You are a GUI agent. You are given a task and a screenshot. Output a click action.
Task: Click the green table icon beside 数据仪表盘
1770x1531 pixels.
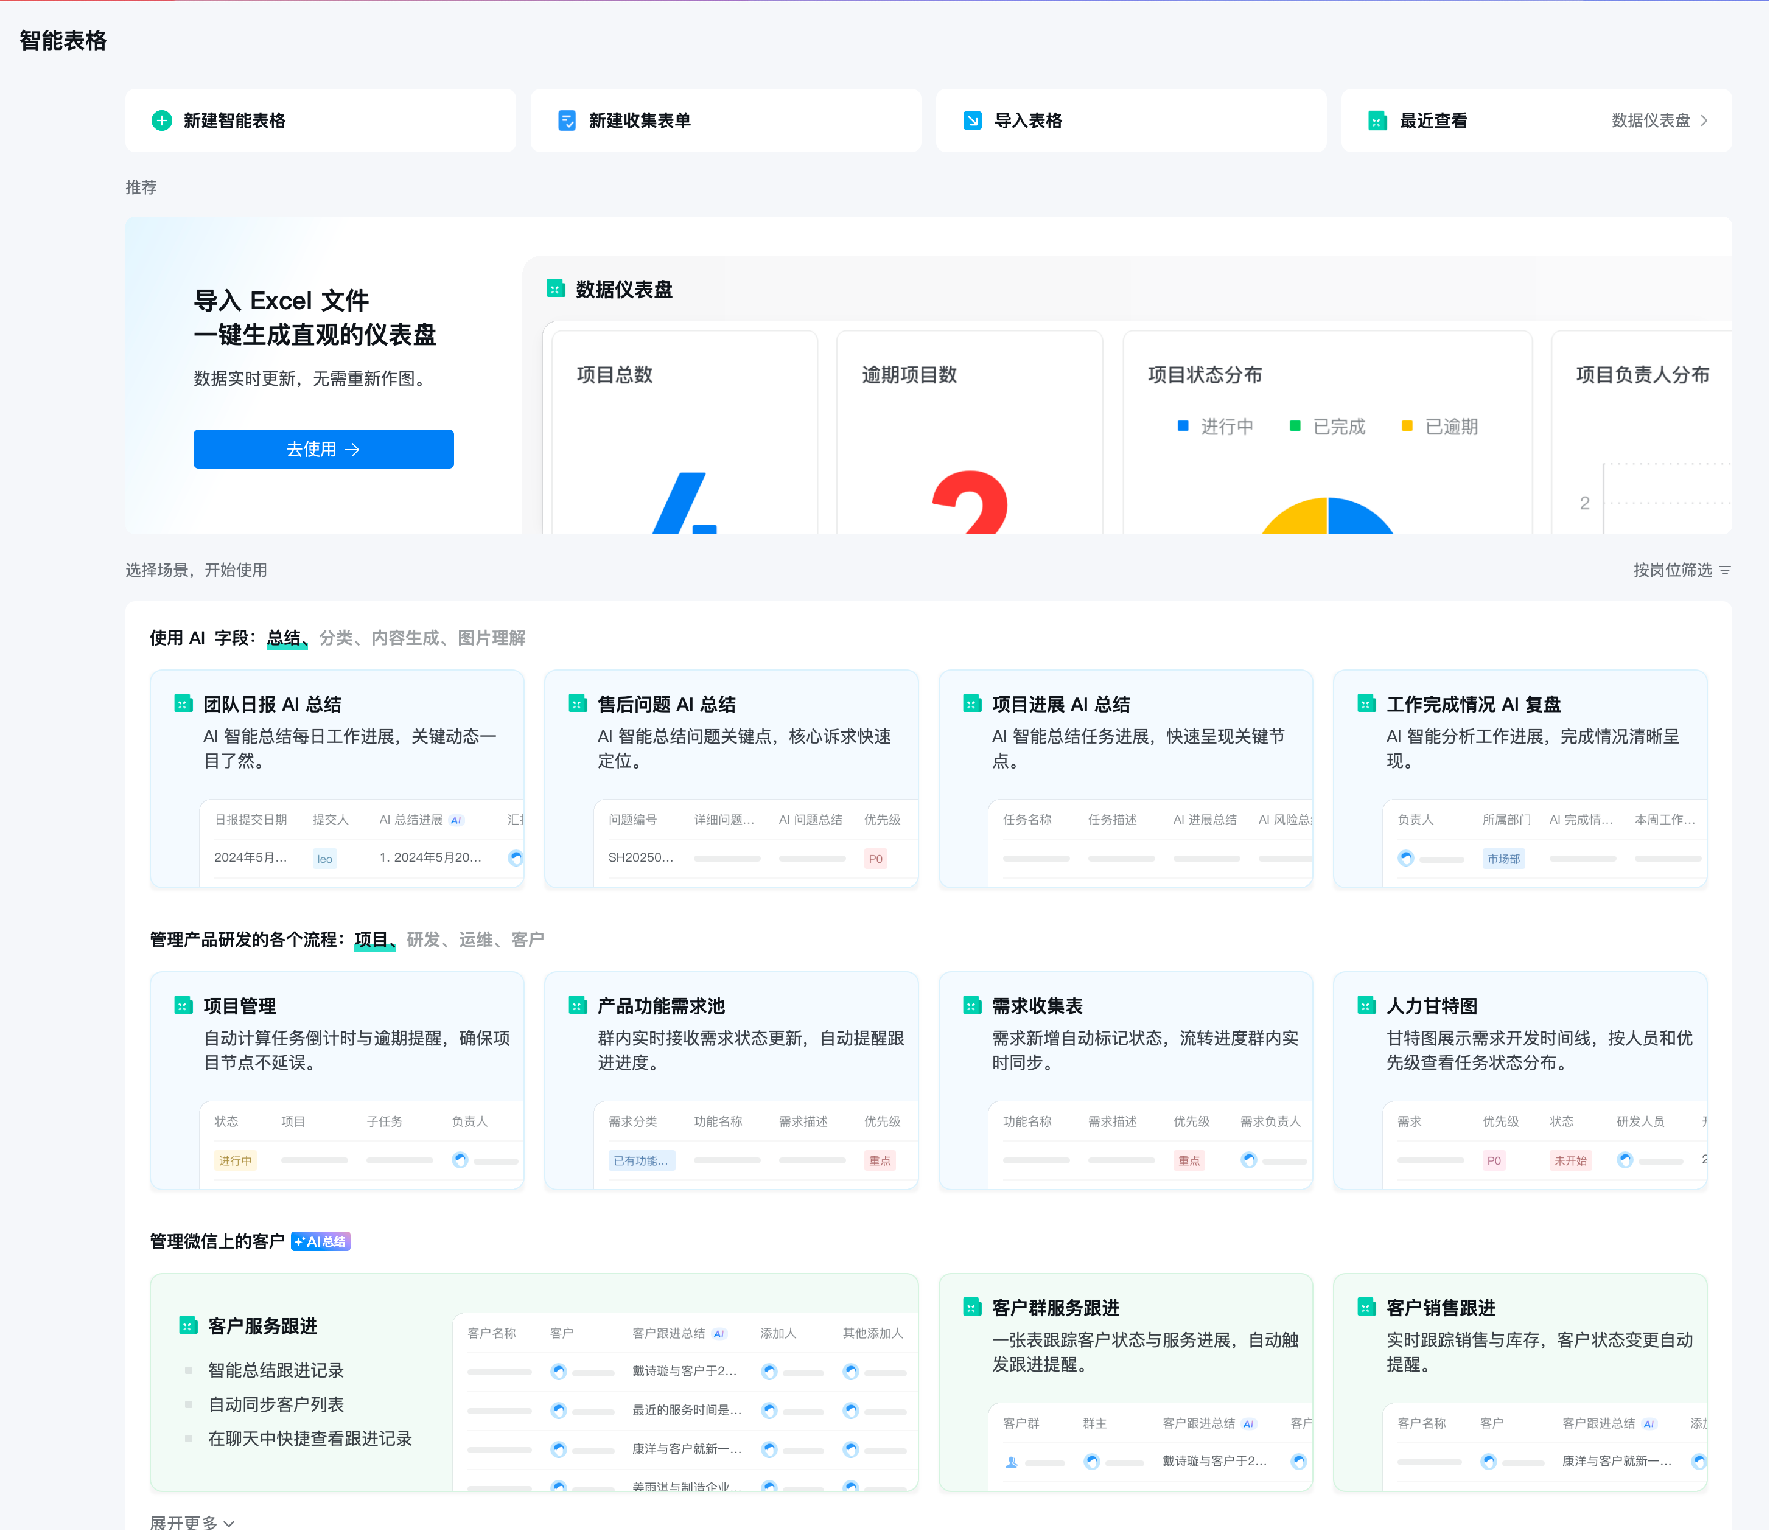click(x=556, y=289)
